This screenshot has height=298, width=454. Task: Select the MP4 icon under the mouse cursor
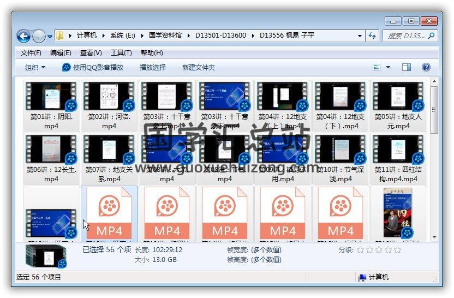[109, 213]
